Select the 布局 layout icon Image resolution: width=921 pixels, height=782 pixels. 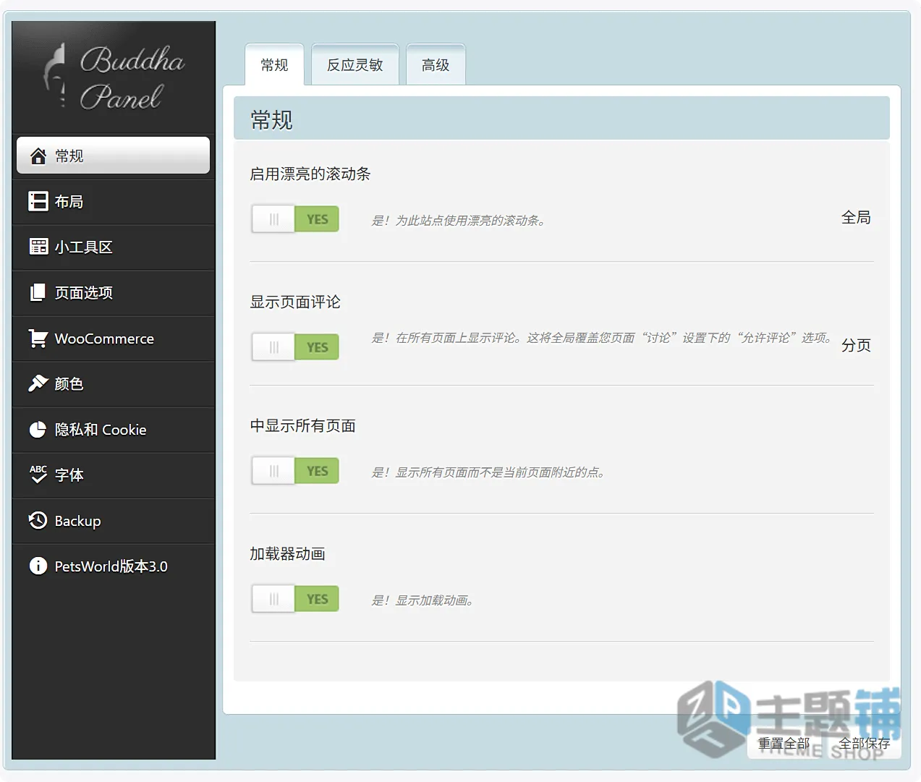(x=38, y=201)
